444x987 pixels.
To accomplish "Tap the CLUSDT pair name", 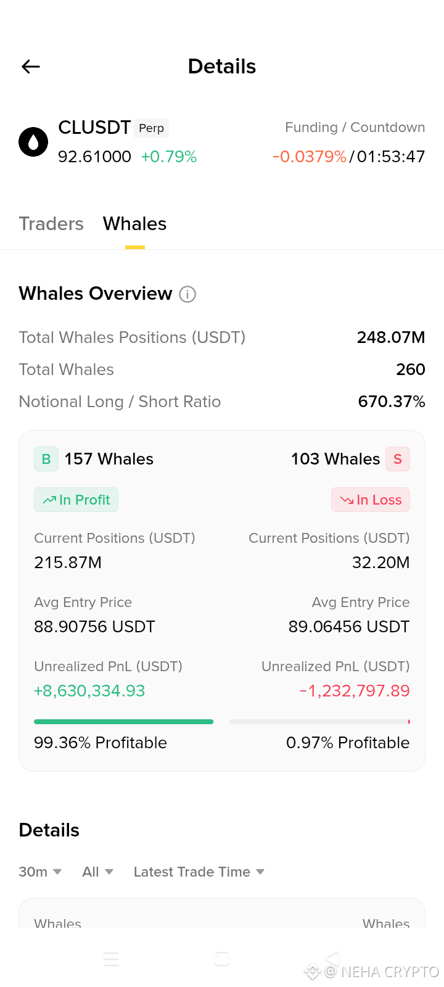I will [x=94, y=128].
